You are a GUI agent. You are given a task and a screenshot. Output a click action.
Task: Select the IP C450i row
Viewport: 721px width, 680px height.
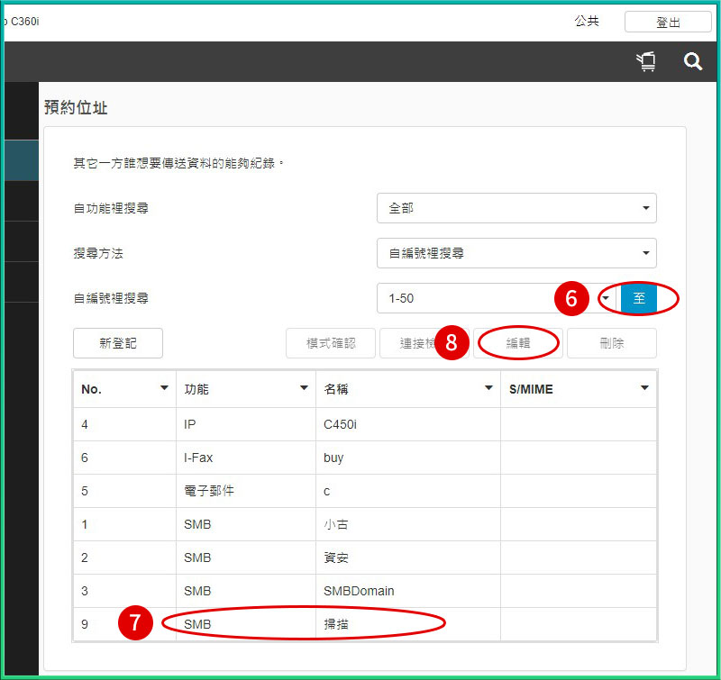click(x=341, y=424)
